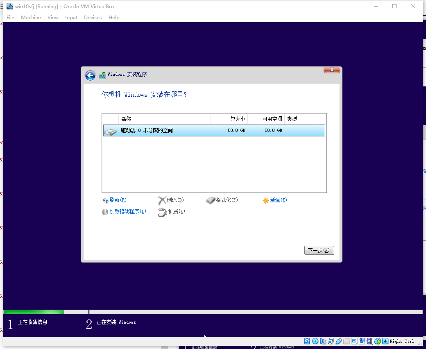Click the 类型 column header

click(305, 119)
